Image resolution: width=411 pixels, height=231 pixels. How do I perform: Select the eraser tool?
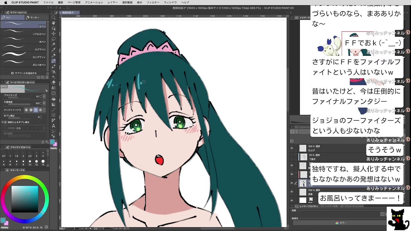(x=54, y=82)
